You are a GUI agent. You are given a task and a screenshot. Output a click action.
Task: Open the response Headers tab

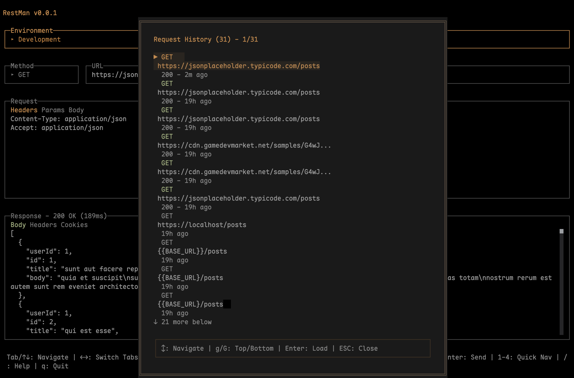43,225
